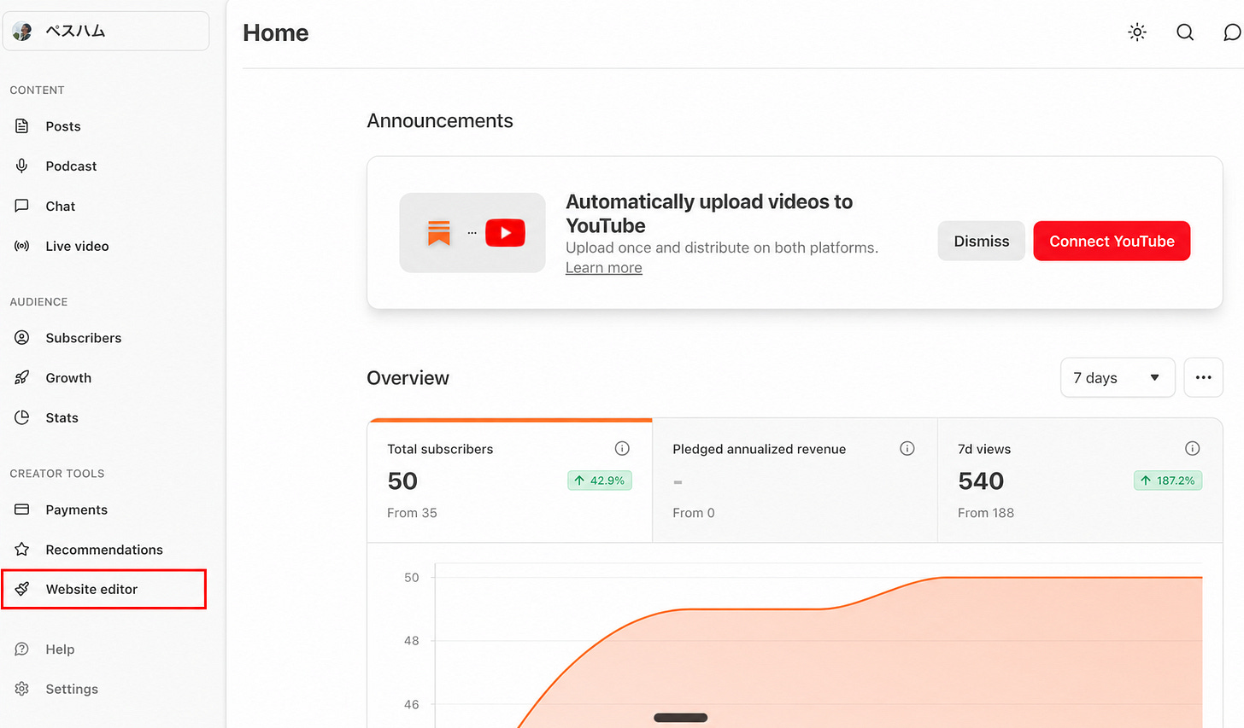The height and width of the screenshot is (728, 1244).
Task: Click the Growth rocket icon
Action: pyautogui.click(x=22, y=377)
